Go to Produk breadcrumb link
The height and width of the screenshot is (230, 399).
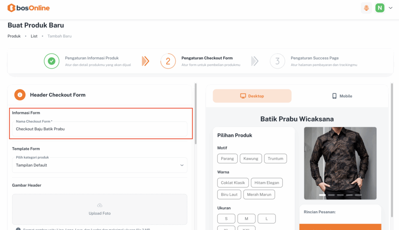(14, 36)
